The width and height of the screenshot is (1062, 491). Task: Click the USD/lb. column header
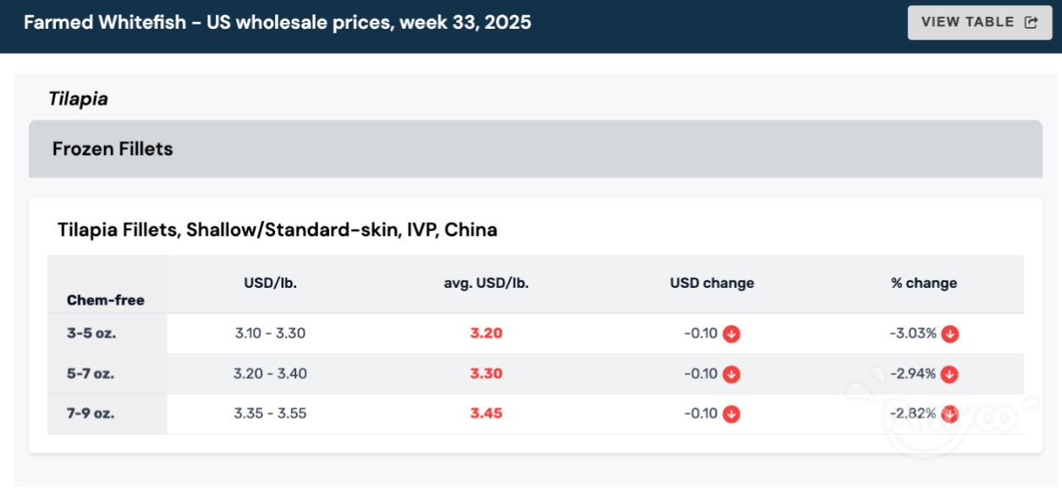(270, 284)
